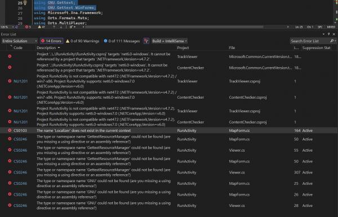The image size is (338, 217).
Task: Click the line number 164 cell
Action: 297,131
